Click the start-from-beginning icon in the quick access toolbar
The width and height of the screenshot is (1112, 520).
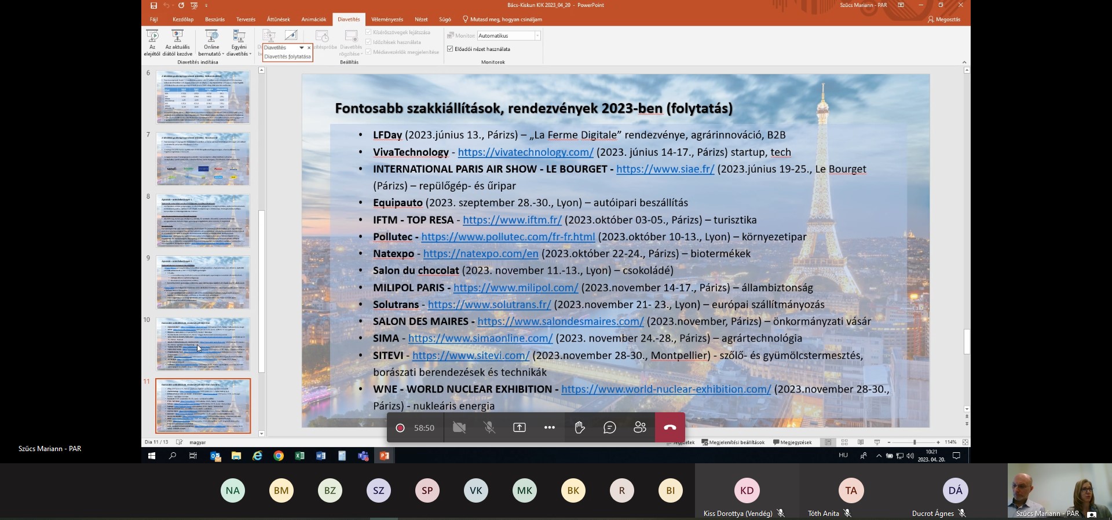[x=194, y=5]
